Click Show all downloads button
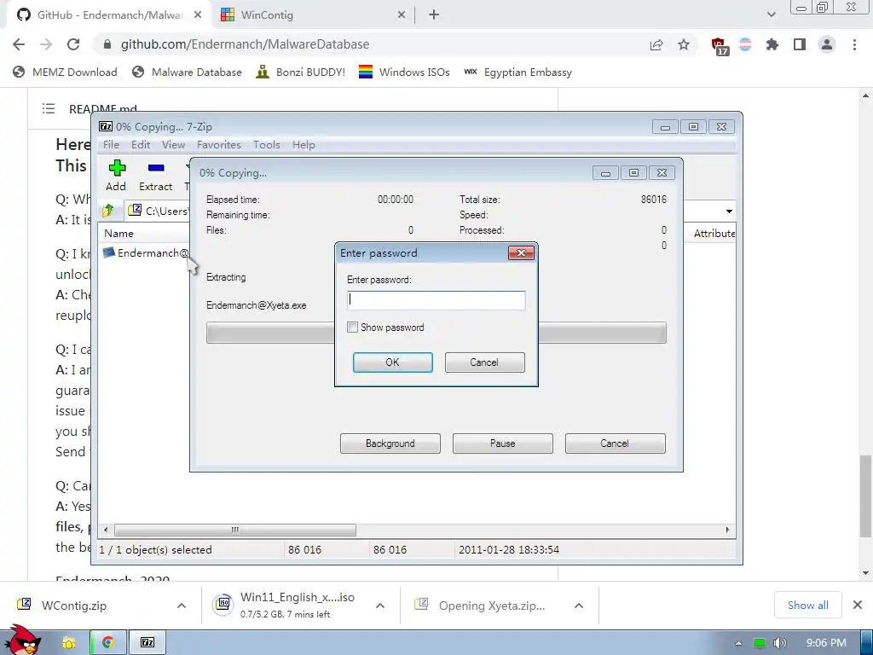The height and width of the screenshot is (655, 873). click(808, 605)
